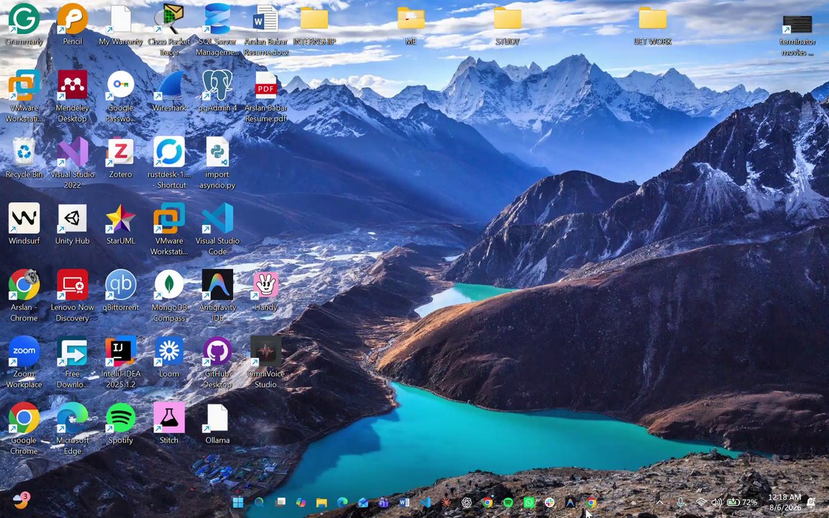Launch Zotero from the desktop

[x=121, y=152]
